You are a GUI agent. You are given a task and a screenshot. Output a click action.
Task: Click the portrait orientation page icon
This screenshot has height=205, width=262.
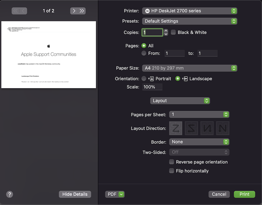pyautogui.click(x=152, y=79)
